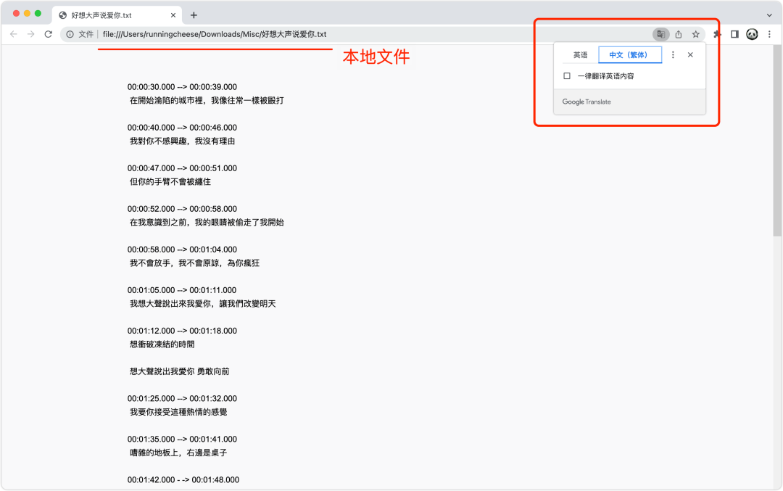Click the line 我想大聲說出來我愛你，讓我們改變明天
783x491 pixels.
(x=203, y=304)
